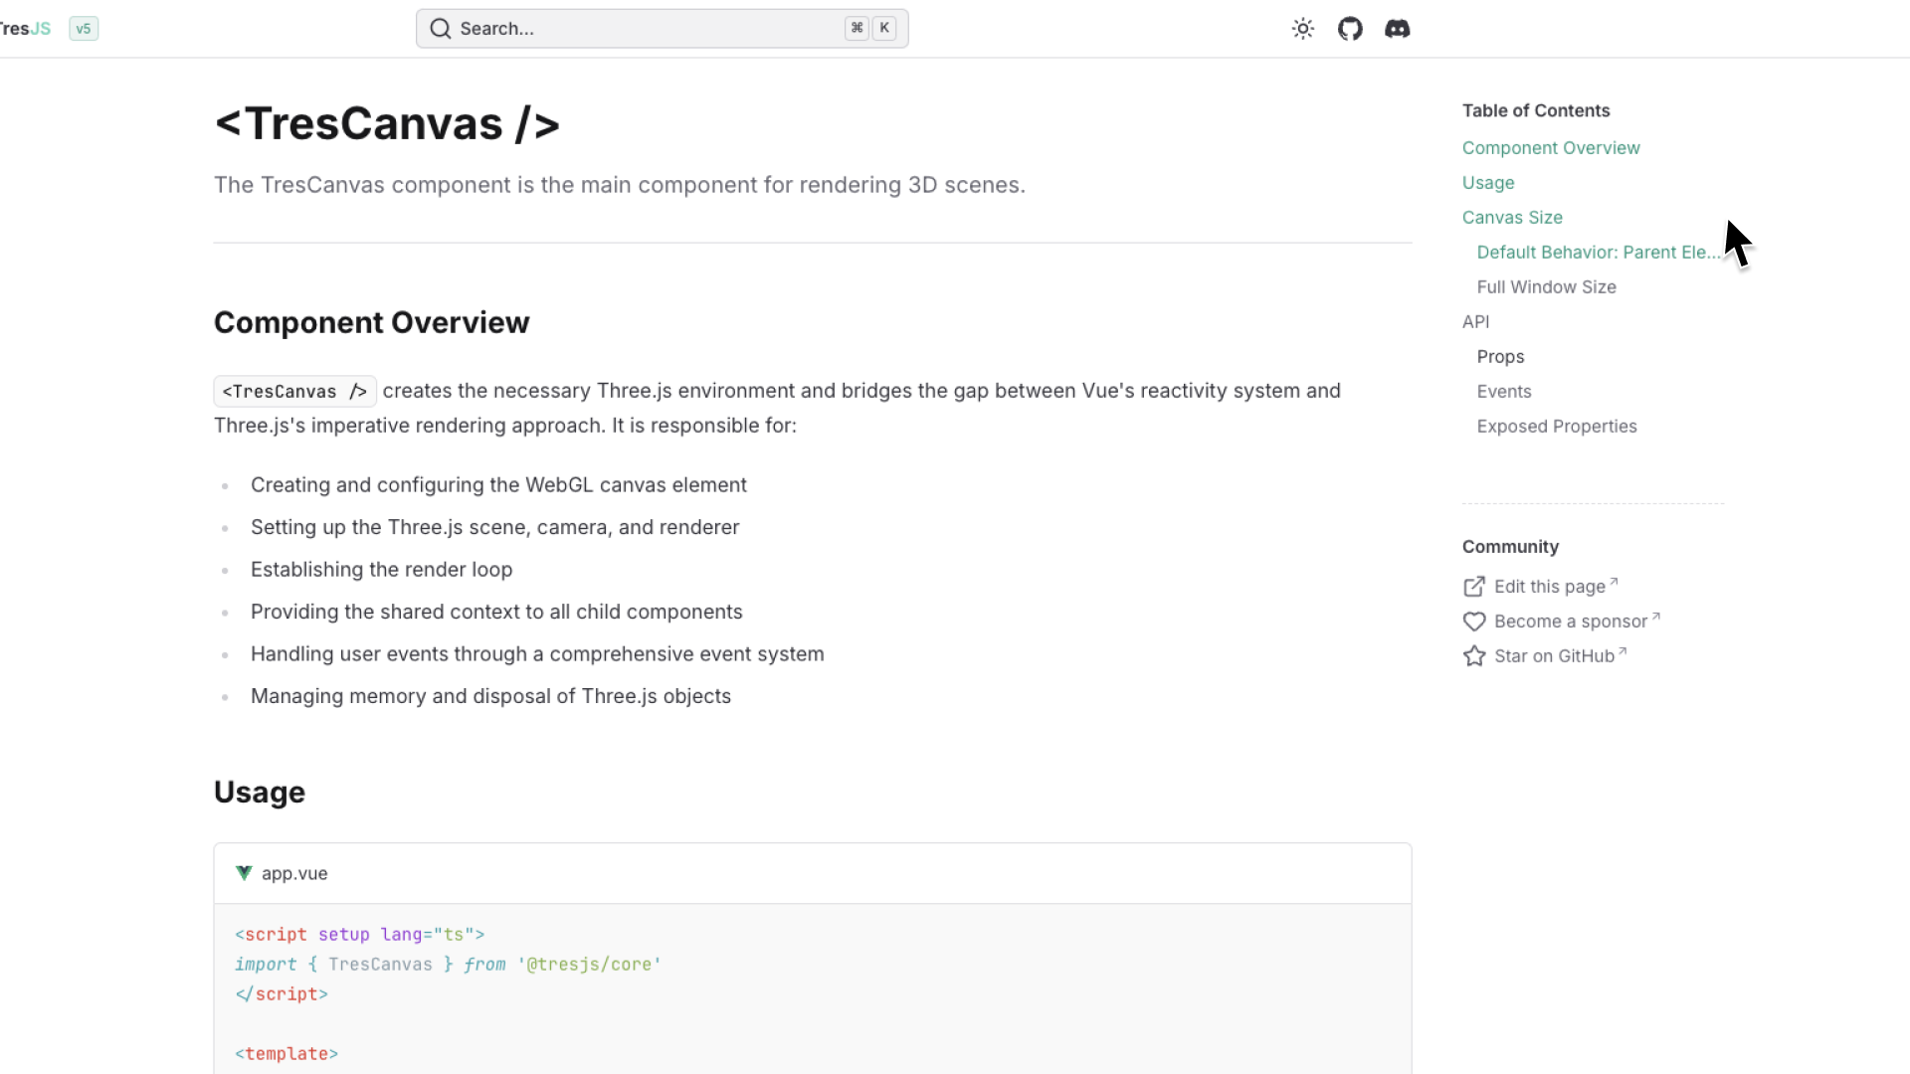Image resolution: width=1910 pixels, height=1074 pixels.
Task: Navigate to Canvas Size section
Action: [1512, 218]
